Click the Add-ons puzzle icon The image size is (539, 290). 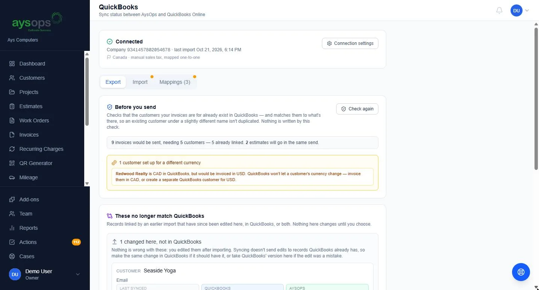(x=12, y=199)
